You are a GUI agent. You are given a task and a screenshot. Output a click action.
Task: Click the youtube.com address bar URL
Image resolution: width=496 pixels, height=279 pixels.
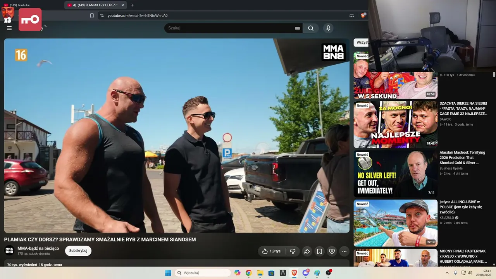click(138, 15)
